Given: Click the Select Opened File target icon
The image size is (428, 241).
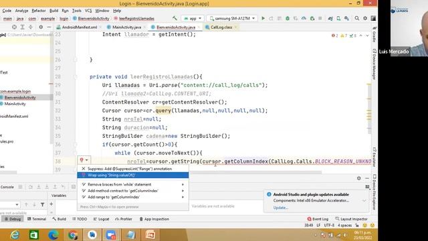Looking at the screenshot, I should pos(14,27).
